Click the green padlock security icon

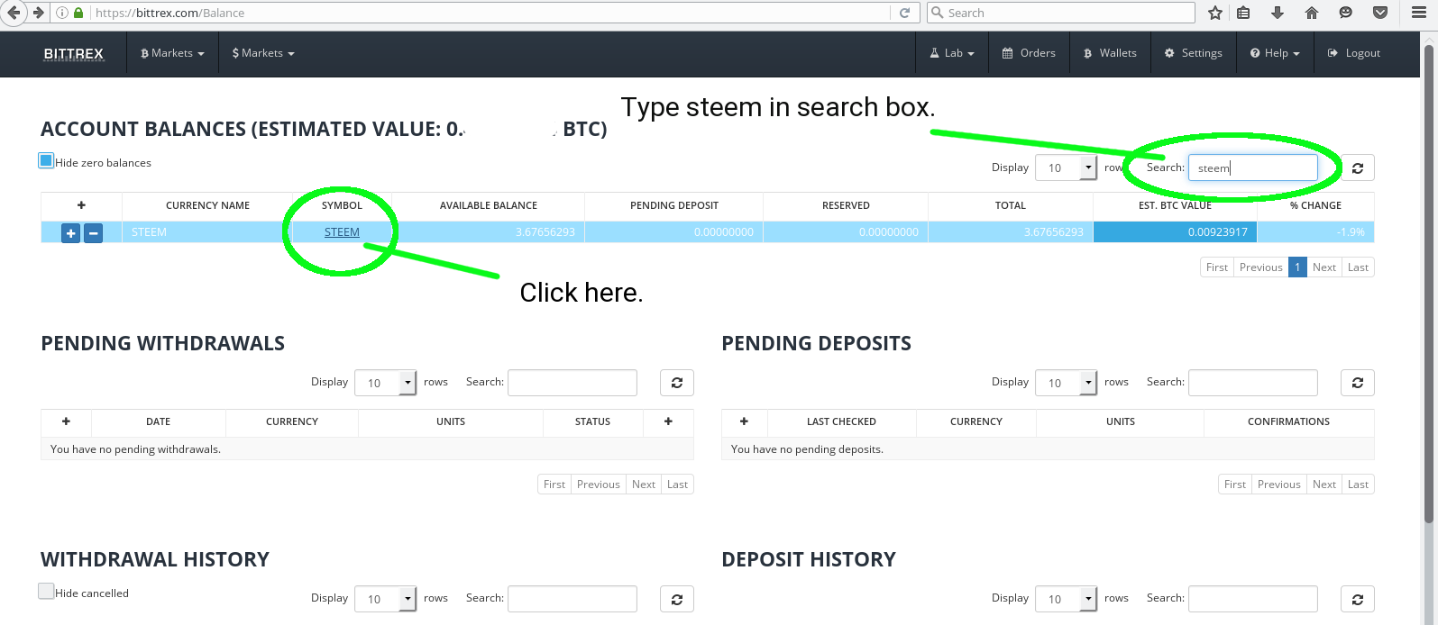tap(78, 13)
